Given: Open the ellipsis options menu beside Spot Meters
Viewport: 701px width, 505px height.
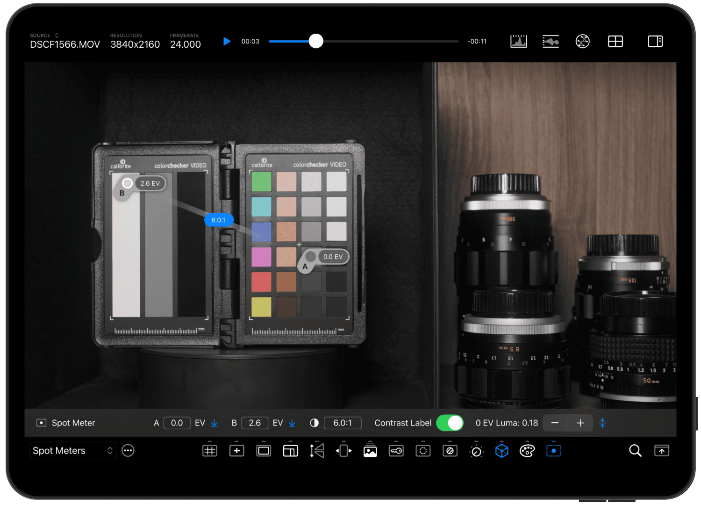Looking at the screenshot, I should click(x=128, y=450).
